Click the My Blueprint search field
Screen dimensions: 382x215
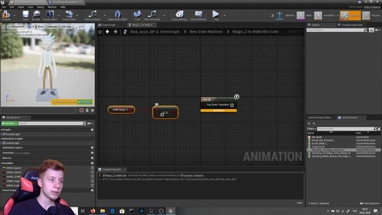click(x=52, y=124)
